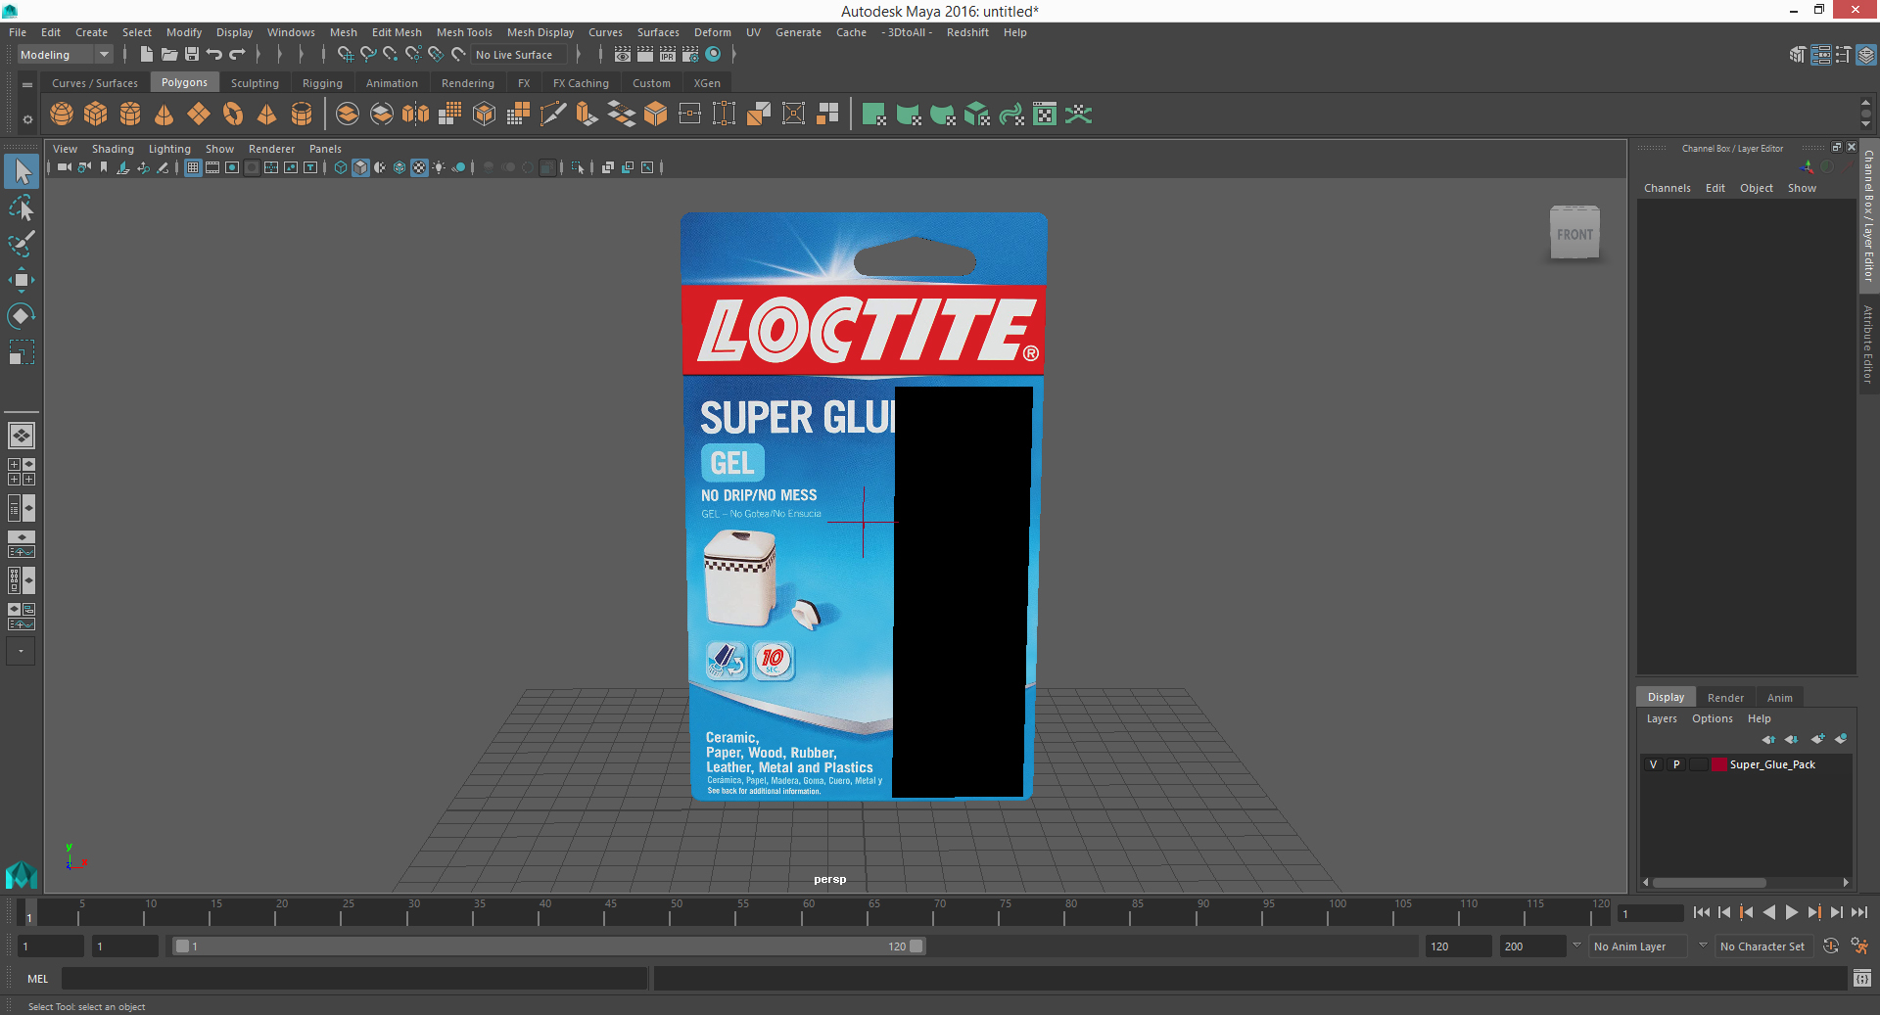Play the animation forwards
The image size is (1880, 1015).
[x=1791, y=912]
